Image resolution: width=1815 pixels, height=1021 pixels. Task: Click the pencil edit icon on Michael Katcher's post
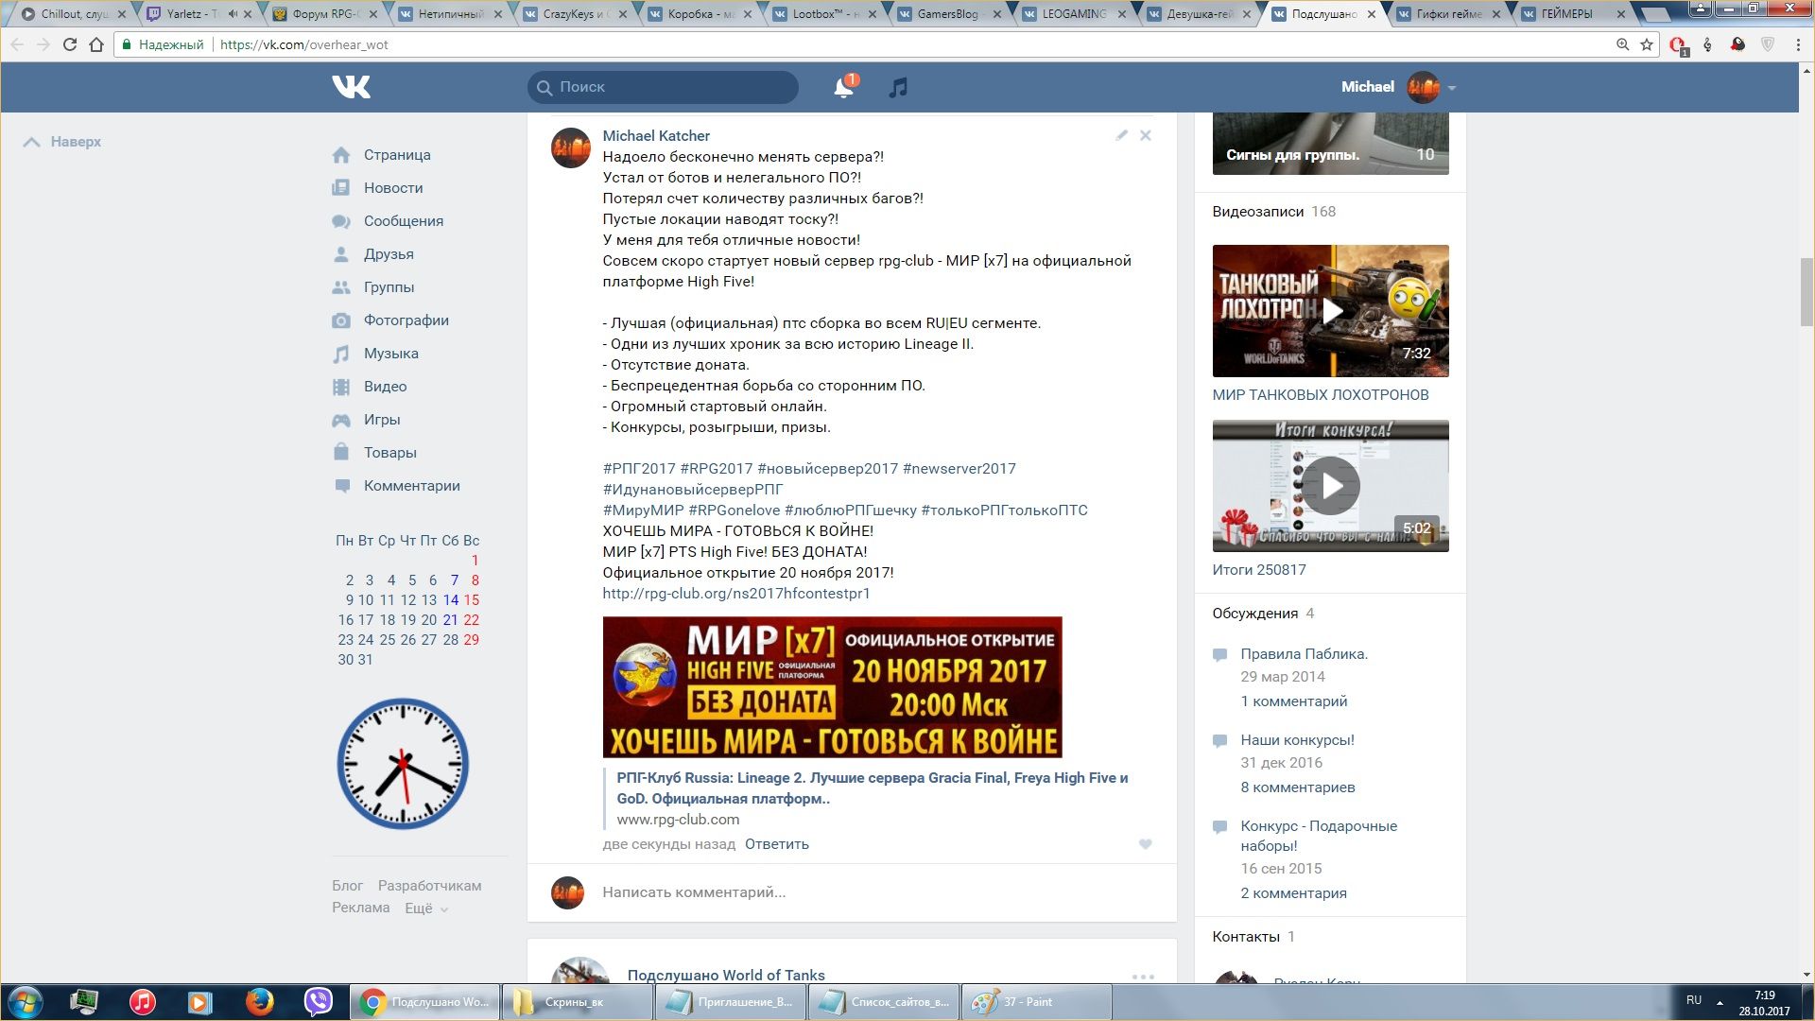(x=1121, y=135)
